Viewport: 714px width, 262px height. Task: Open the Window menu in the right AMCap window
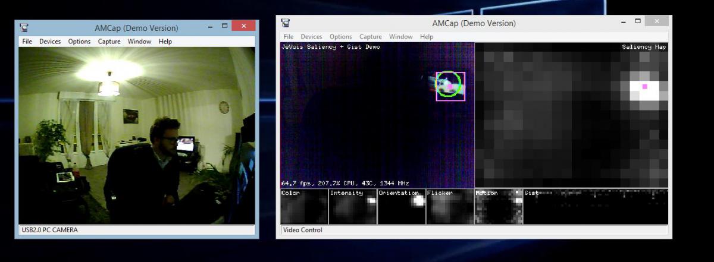click(401, 37)
